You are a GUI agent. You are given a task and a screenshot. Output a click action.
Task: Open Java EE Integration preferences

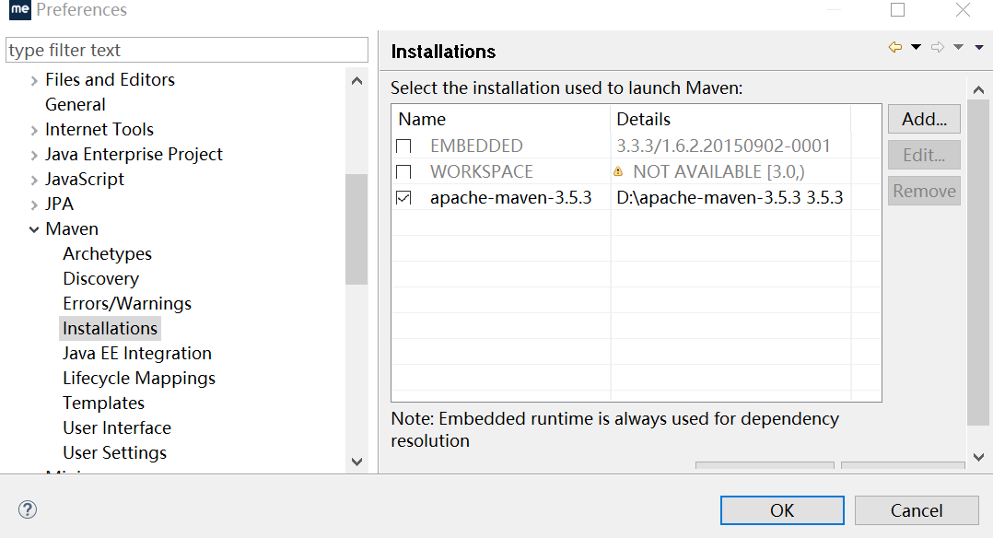tap(136, 353)
